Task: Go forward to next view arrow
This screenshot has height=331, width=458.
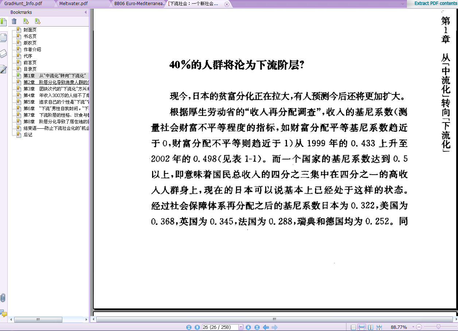Action: (275, 327)
